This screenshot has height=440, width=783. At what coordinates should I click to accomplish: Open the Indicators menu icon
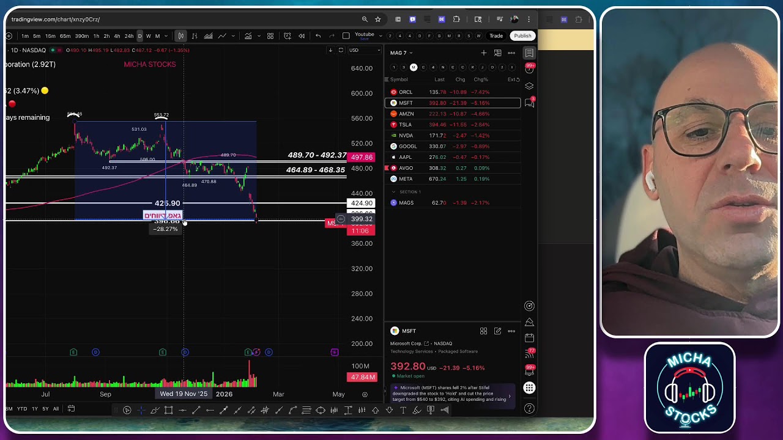tap(248, 36)
